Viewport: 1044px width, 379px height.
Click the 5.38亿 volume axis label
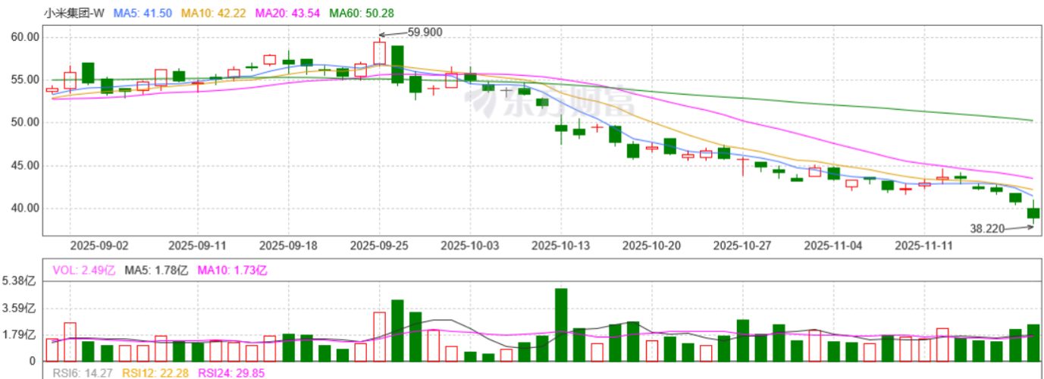[19, 281]
